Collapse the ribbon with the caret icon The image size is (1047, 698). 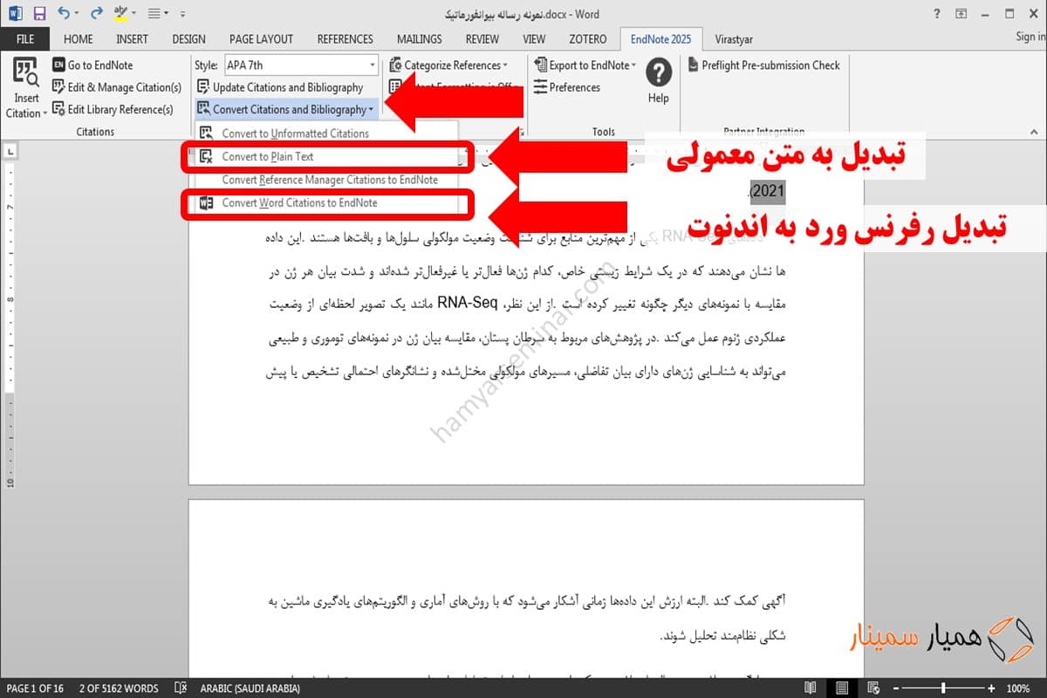click(x=1034, y=132)
